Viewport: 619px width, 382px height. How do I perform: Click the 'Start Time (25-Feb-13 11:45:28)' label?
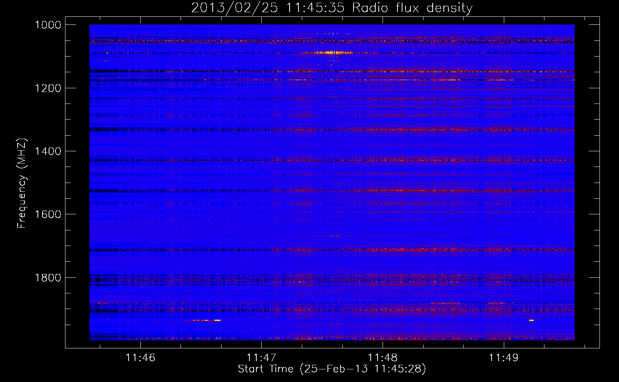[x=332, y=369]
